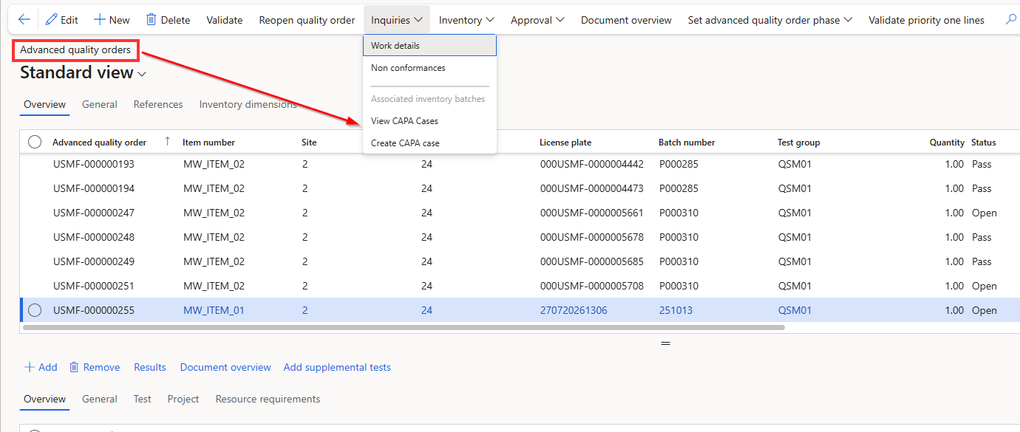Click the Validate button
Image resolution: width=1020 pixels, height=432 pixels.
click(x=225, y=20)
